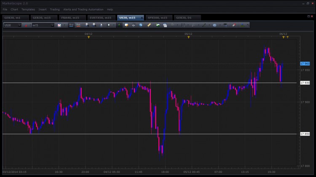The image size is (316, 177).
Task: Select the parallel lines channel tool
Action: pyautogui.click(x=172, y=25)
